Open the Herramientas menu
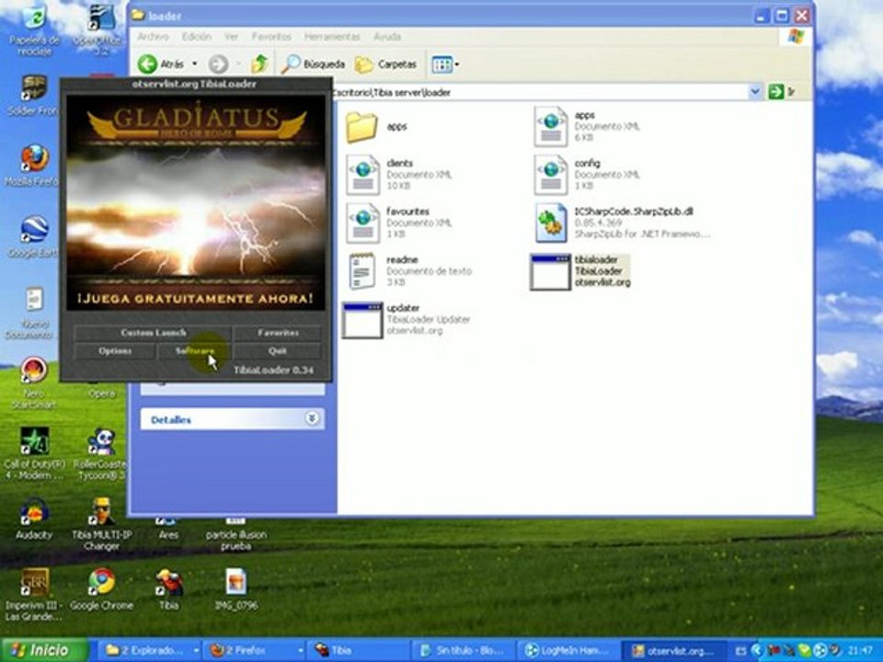This screenshot has width=883, height=662. (x=332, y=37)
